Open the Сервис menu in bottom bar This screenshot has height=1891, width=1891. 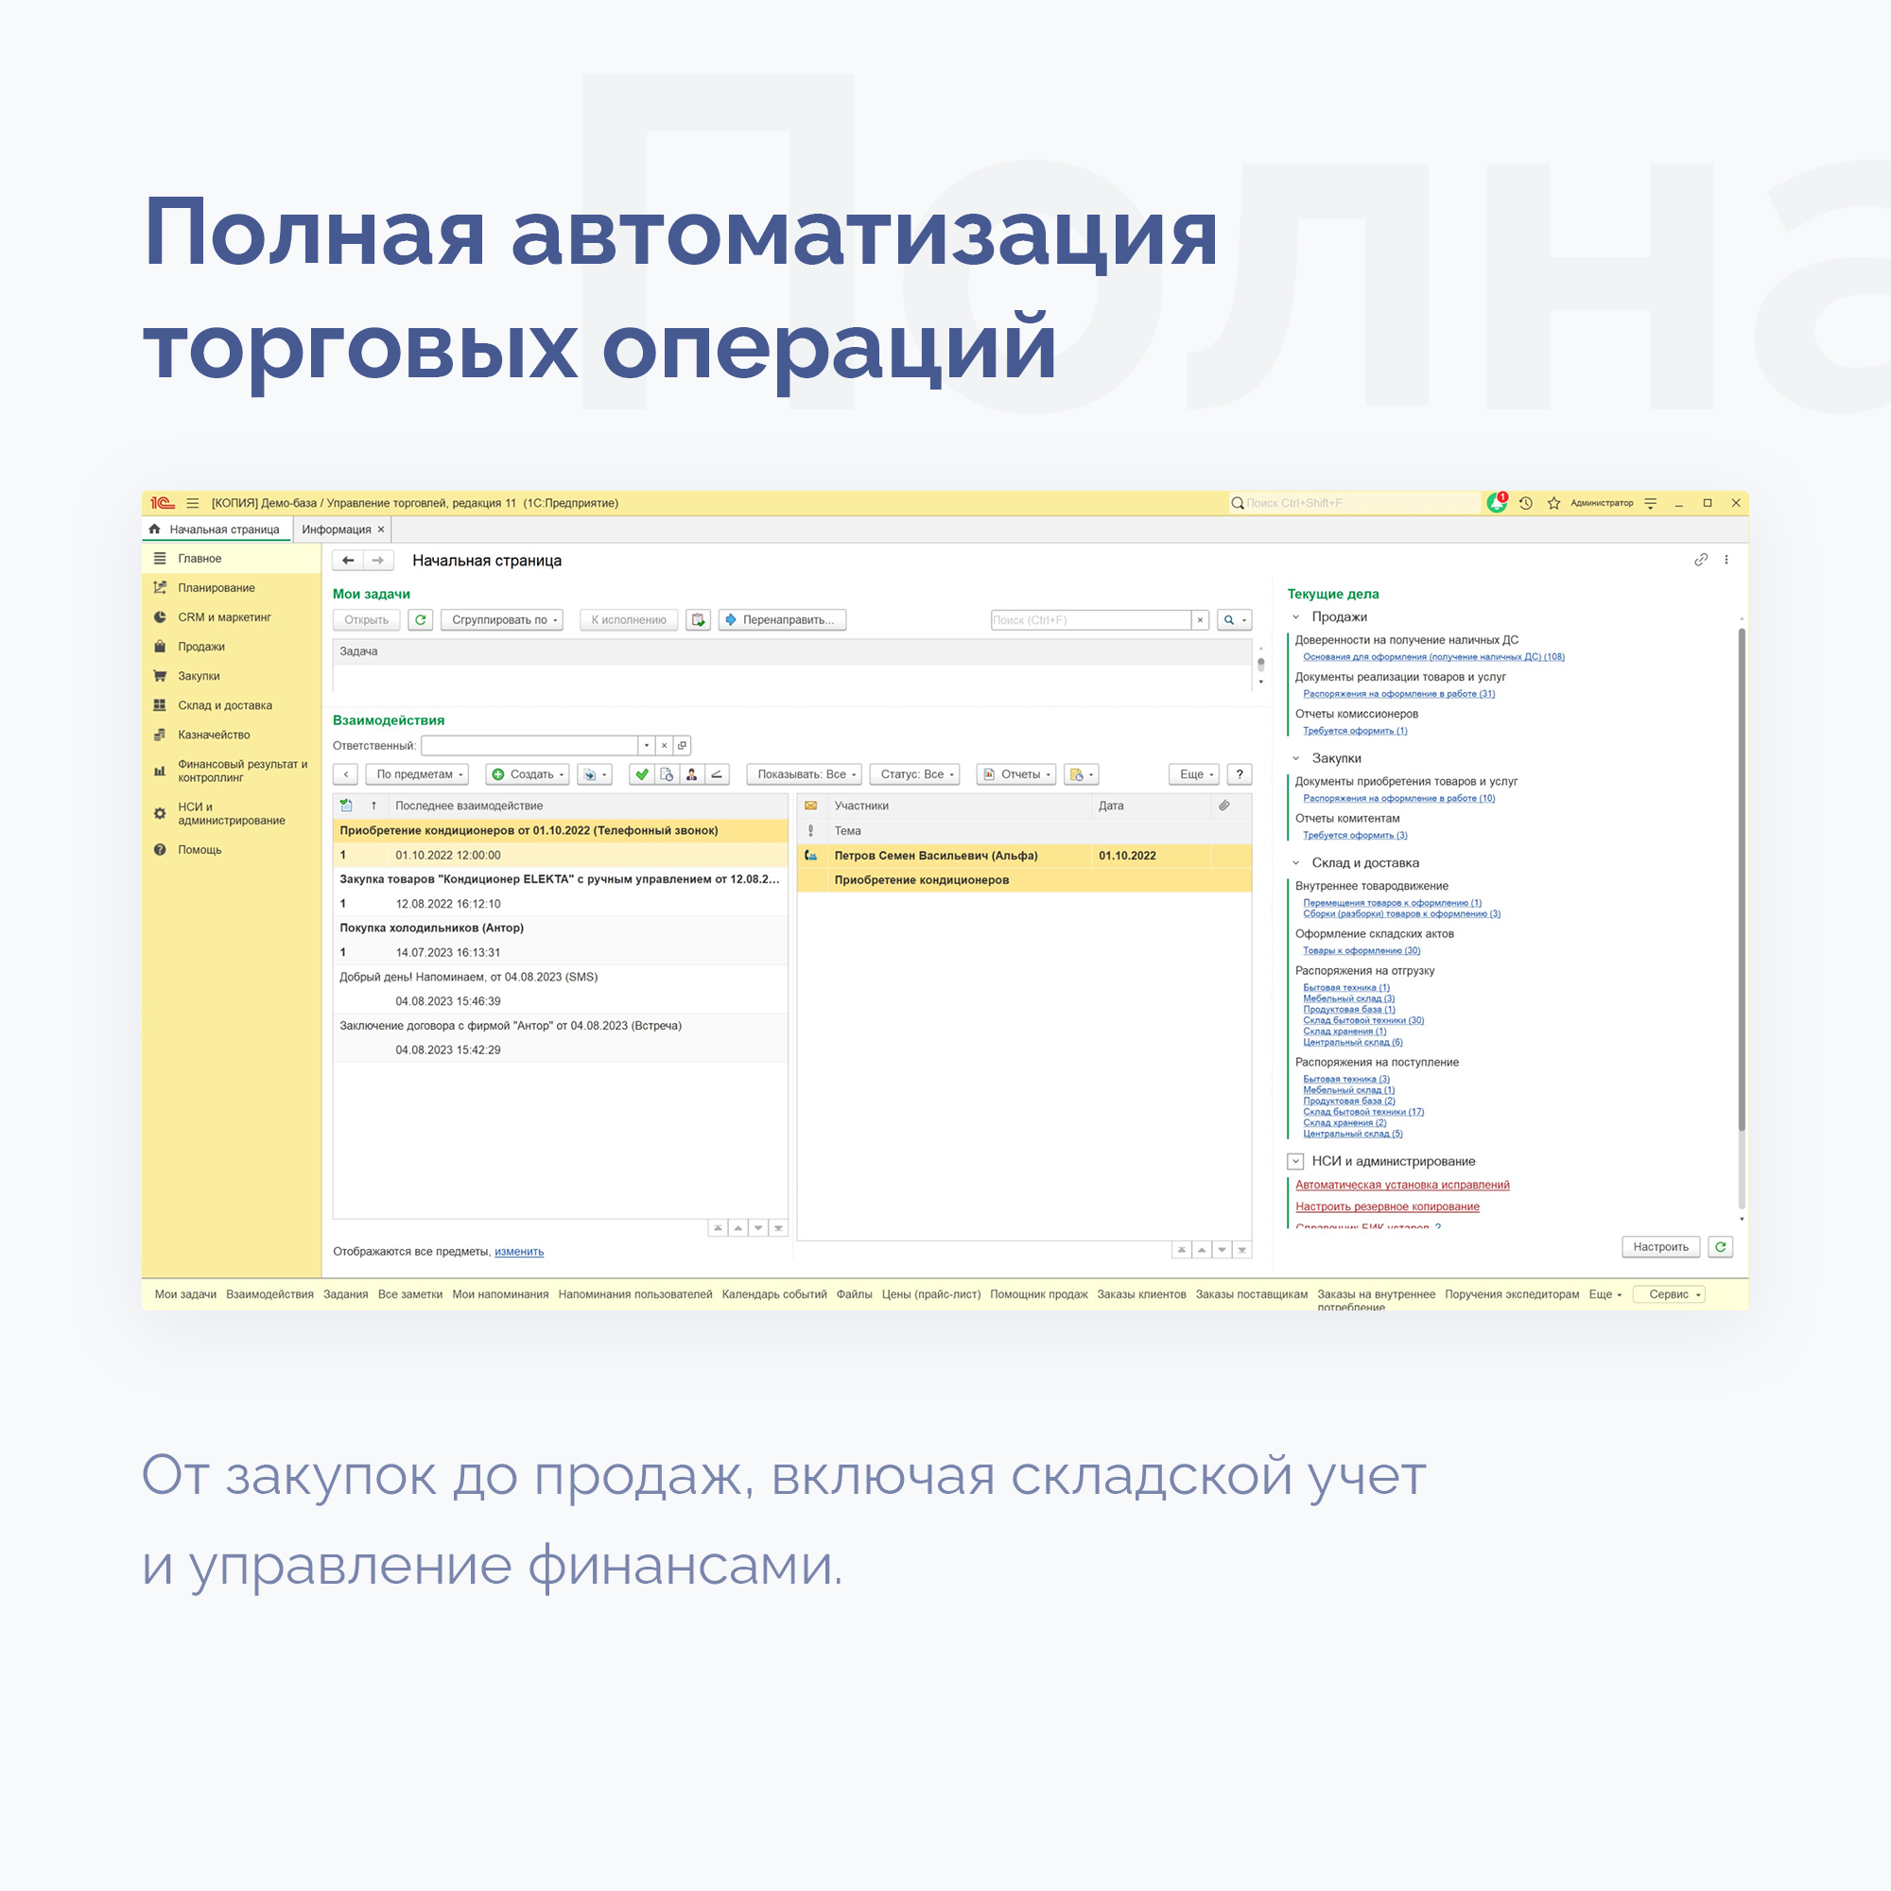(1670, 1295)
